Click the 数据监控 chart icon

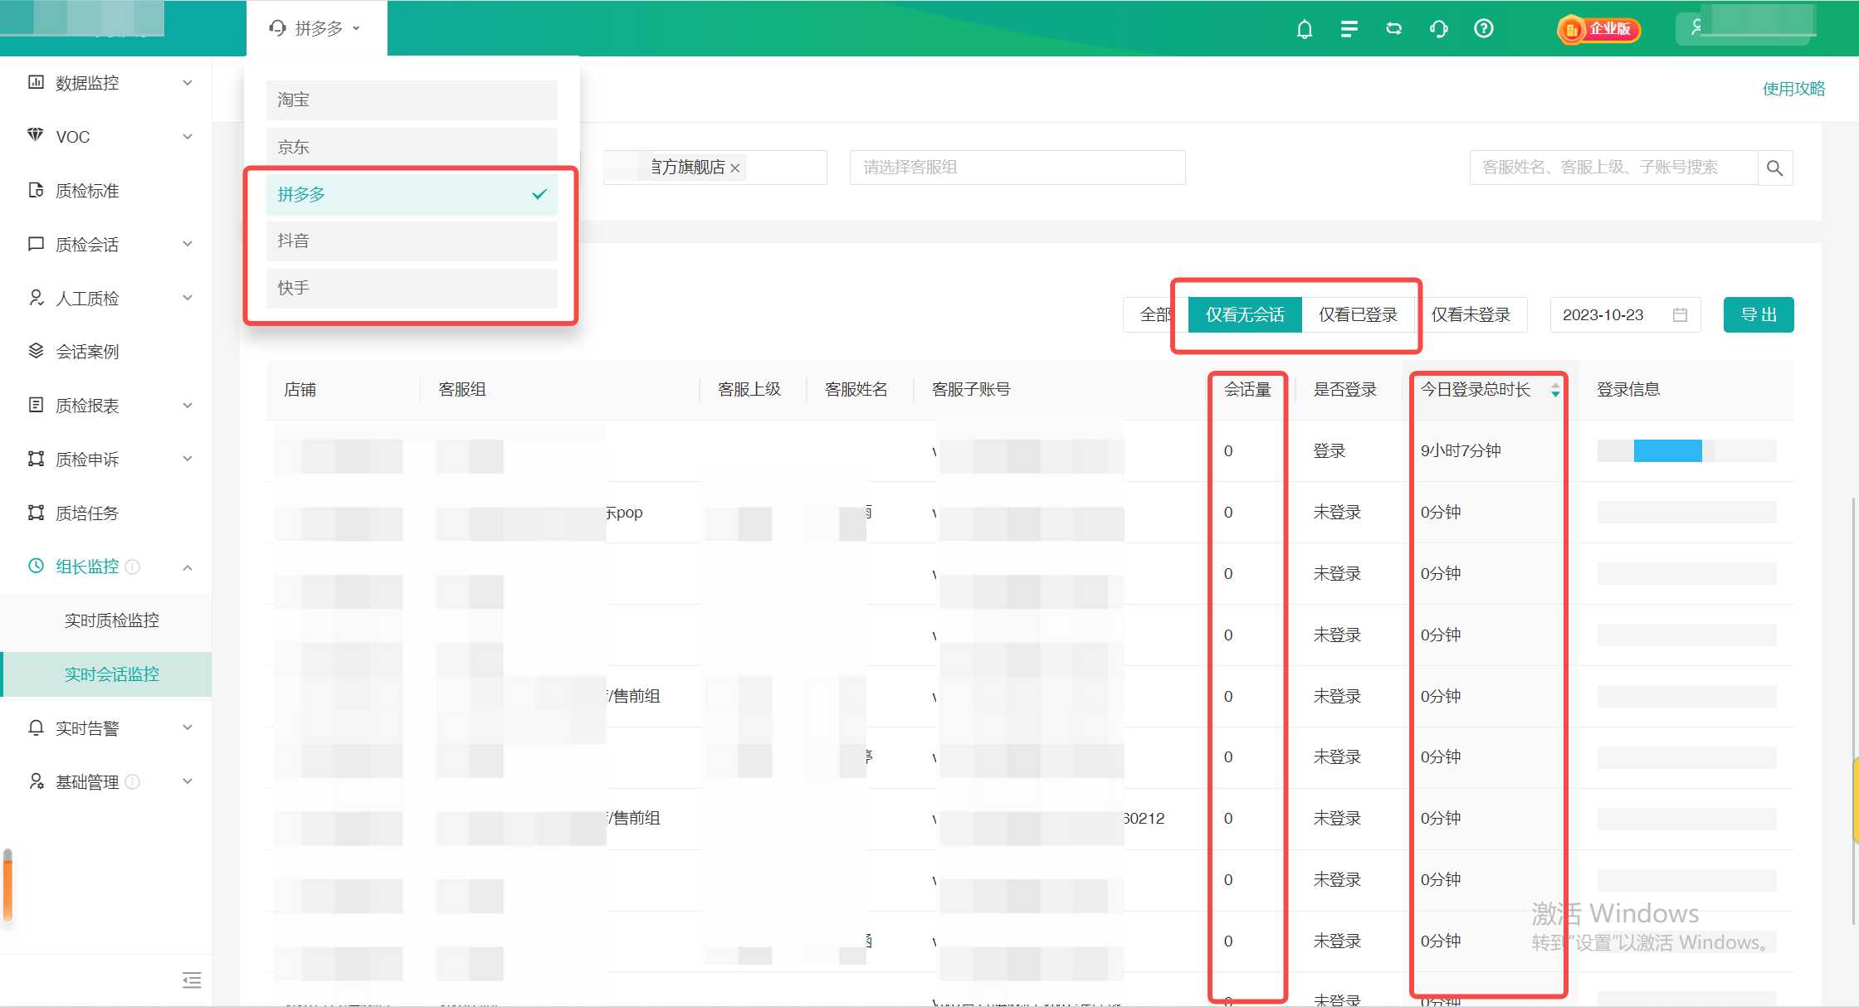coord(36,82)
